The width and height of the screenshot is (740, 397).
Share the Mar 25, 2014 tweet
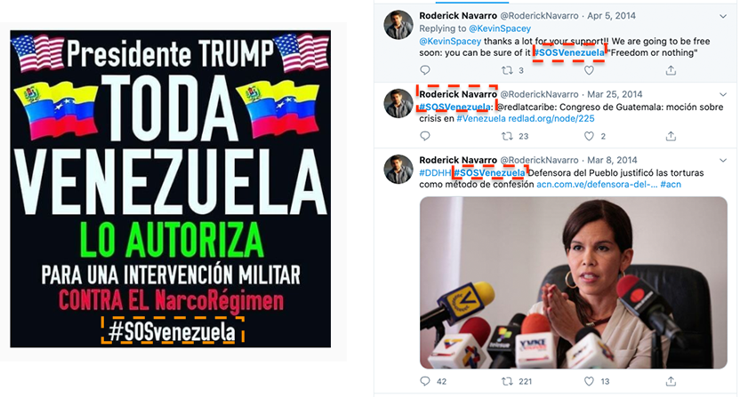coord(671,136)
